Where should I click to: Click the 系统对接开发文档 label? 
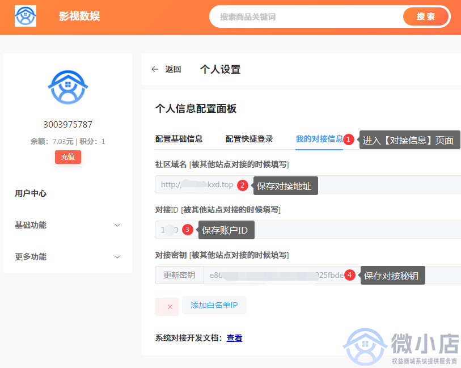[188, 338]
